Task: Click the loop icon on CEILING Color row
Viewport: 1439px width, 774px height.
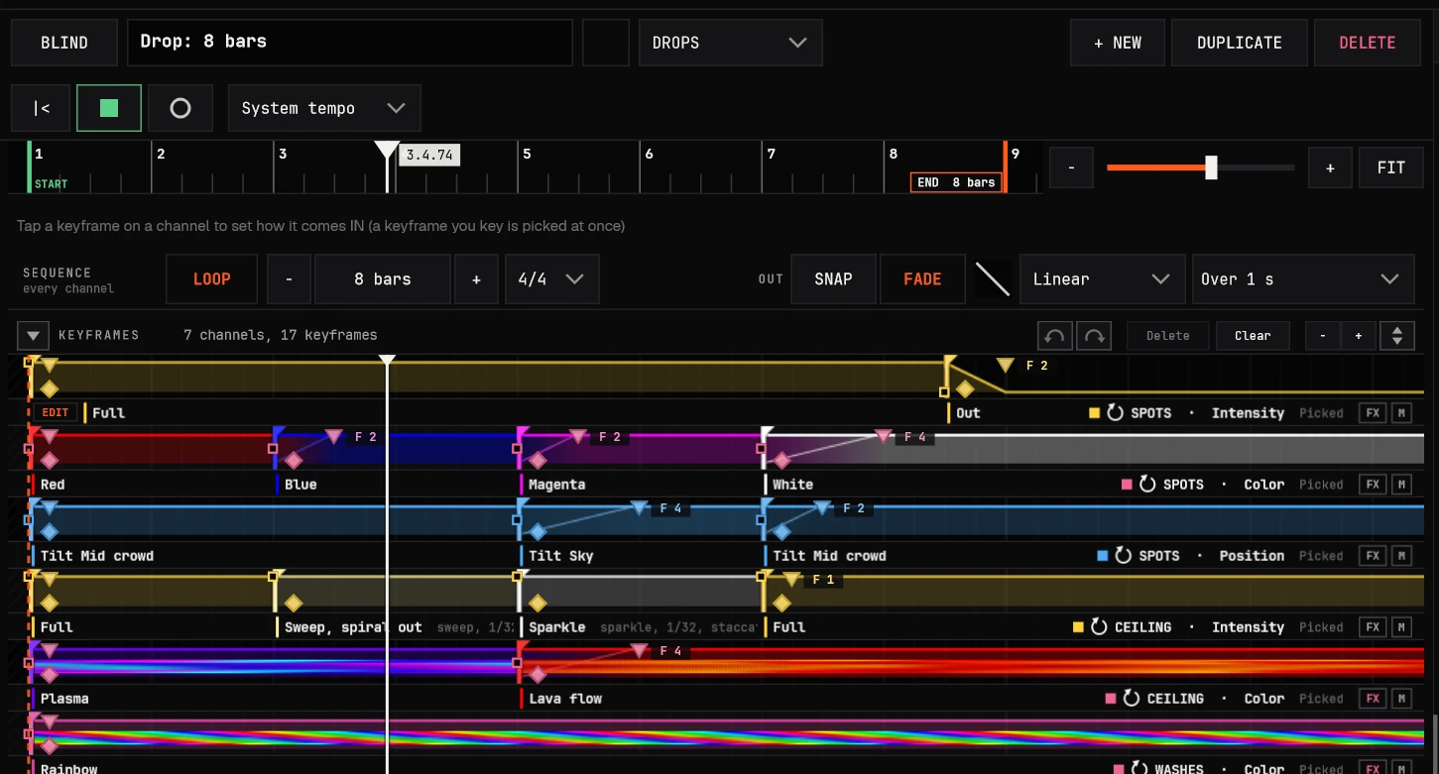Action: 1132,698
